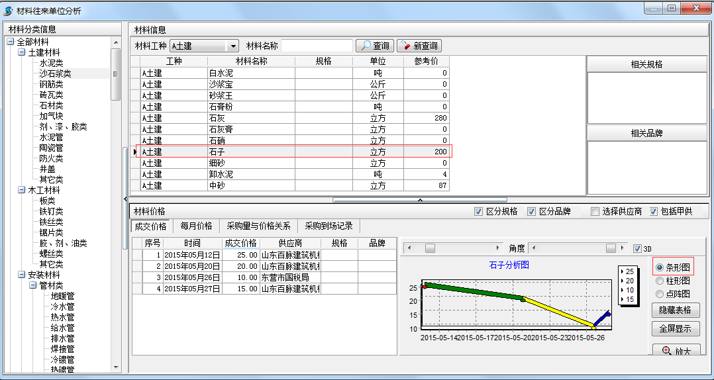The image size is (714, 380).
Task: Switch to the 每月价格 tab
Action: [196, 226]
